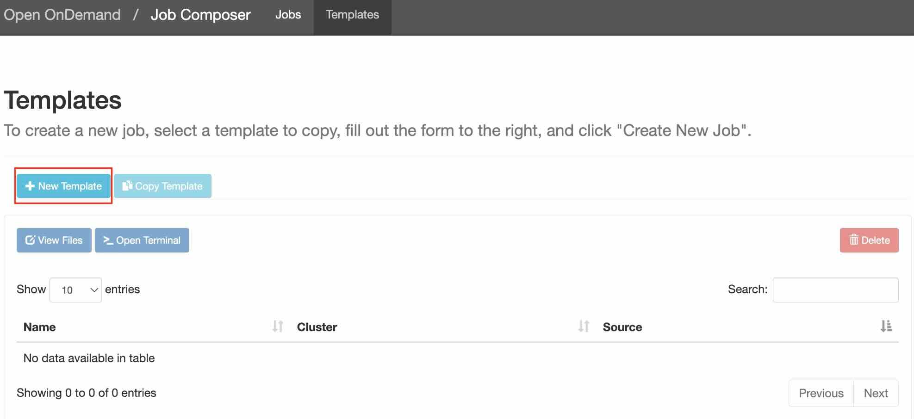Open the Show entries count dropdown

click(75, 290)
